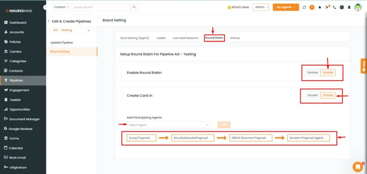
Task: Click 'Setup Round Robin For Pipeline AG - Testing' heading
Action: pyautogui.click(x=158, y=54)
